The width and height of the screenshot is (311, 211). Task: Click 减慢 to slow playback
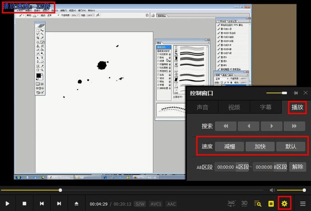point(229,146)
